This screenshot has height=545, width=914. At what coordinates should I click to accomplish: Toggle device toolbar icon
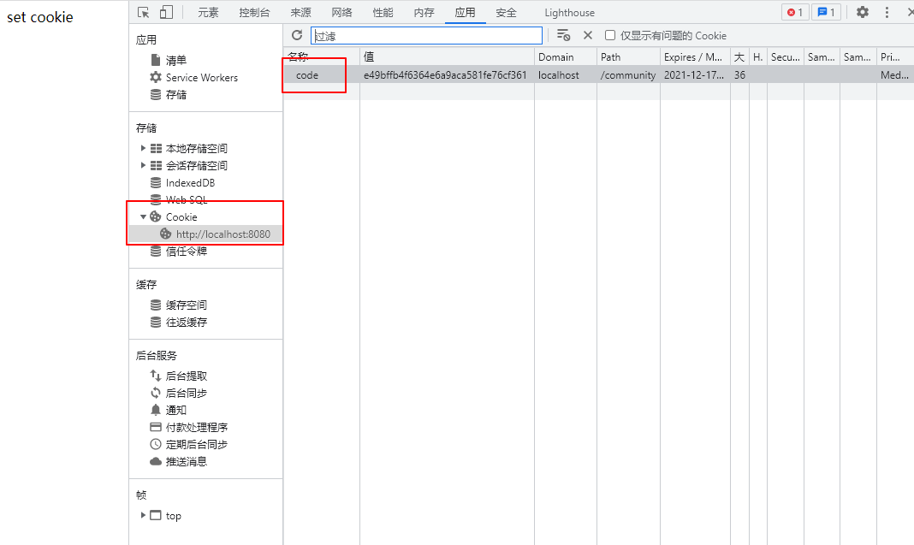point(166,12)
